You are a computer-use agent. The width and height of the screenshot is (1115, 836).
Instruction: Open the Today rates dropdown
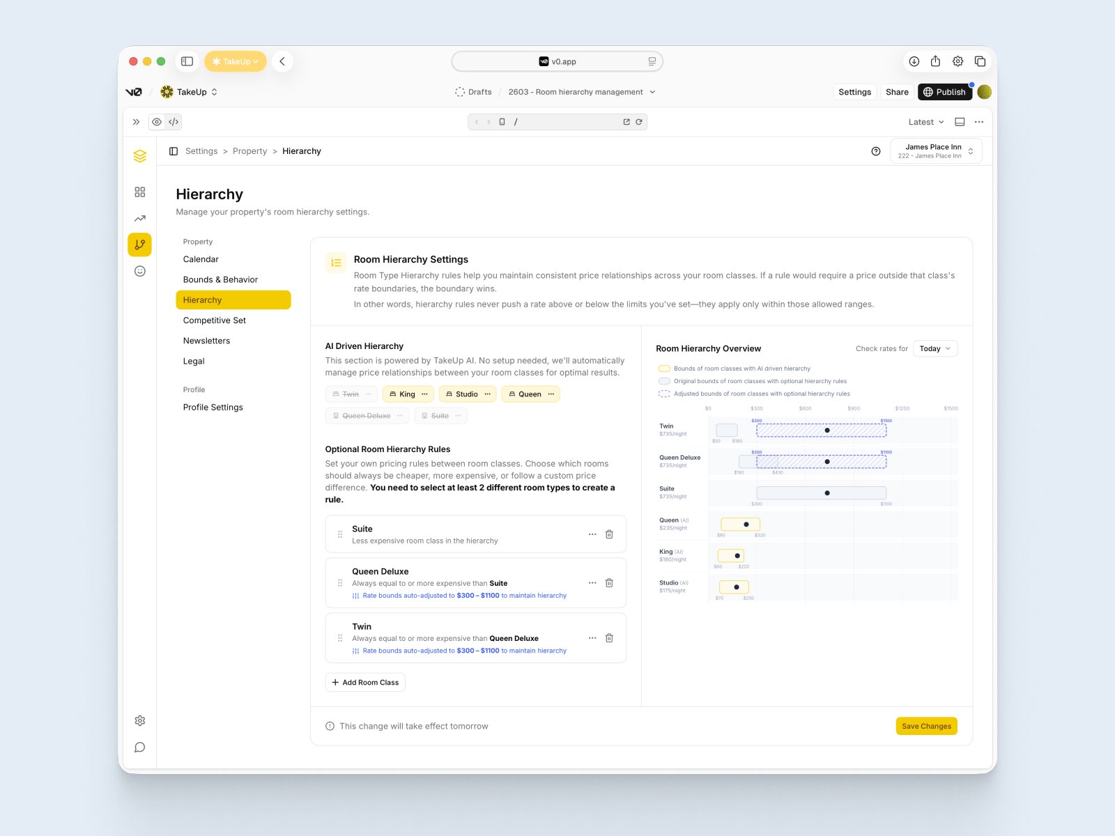[935, 348]
